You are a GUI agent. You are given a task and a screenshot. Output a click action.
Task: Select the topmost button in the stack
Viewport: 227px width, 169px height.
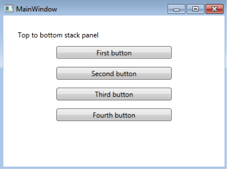click(114, 53)
